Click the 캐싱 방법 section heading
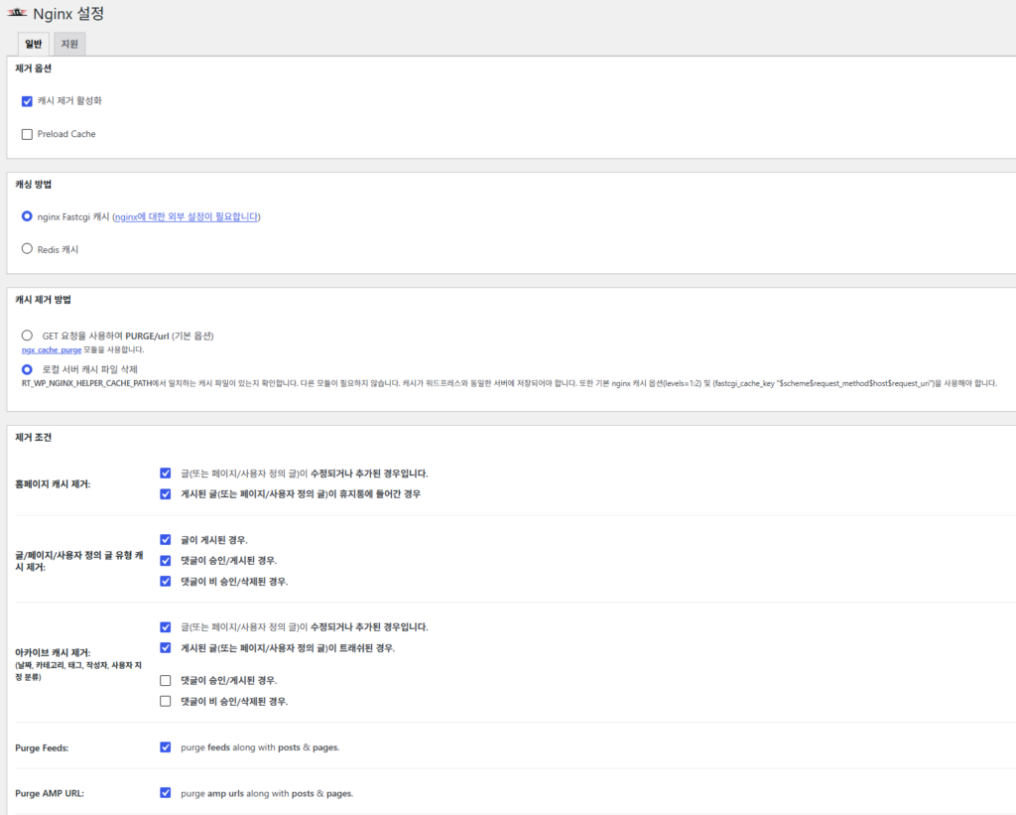This screenshot has height=815, width=1016. point(33,184)
